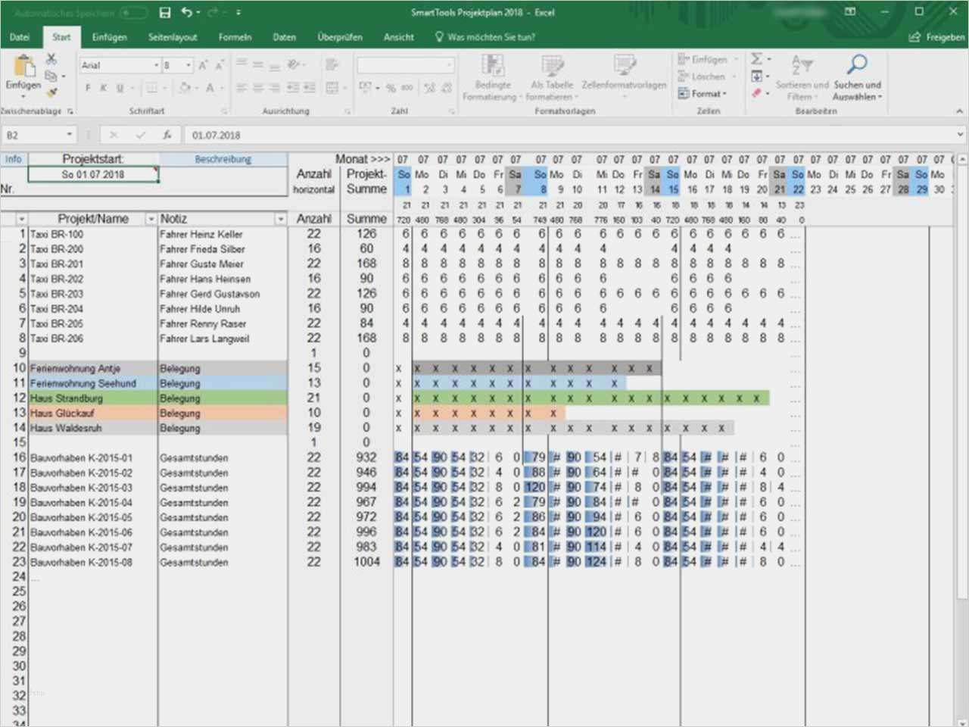969x727 pixels.
Task: Toggle Automatisches Speichern switch
Action: point(133,13)
